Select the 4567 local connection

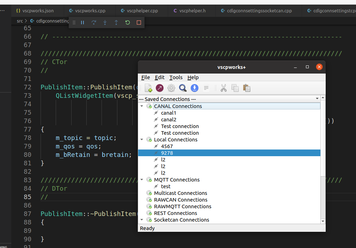[x=167, y=146]
